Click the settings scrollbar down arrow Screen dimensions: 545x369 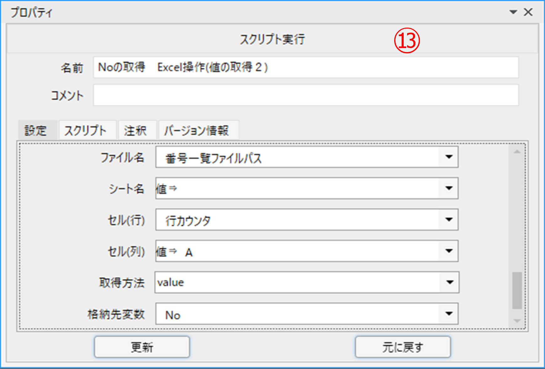(x=517, y=321)
